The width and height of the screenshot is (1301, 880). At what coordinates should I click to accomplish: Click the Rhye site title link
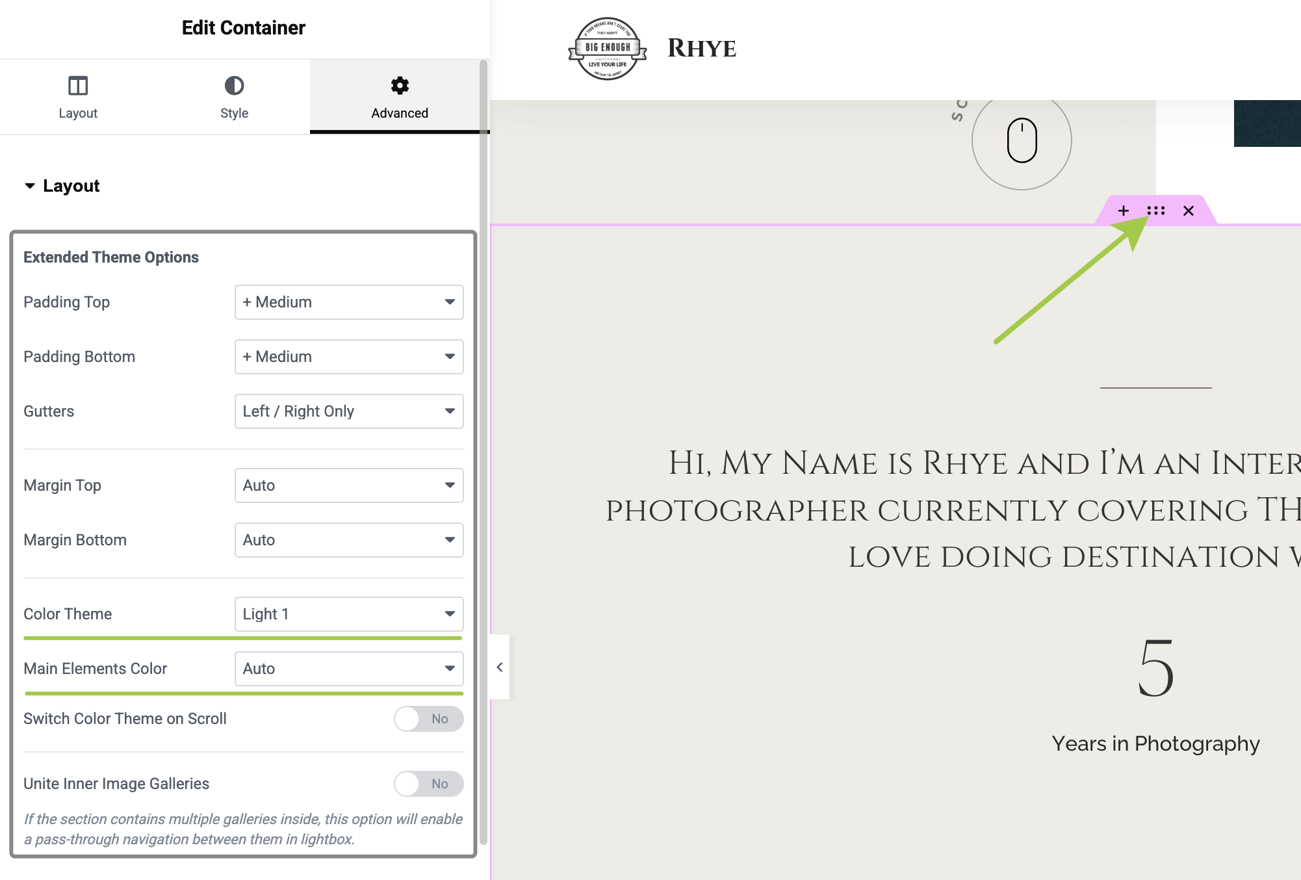702,49
